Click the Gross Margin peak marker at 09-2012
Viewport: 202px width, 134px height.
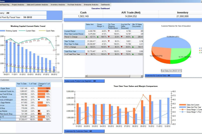point(143,95)
